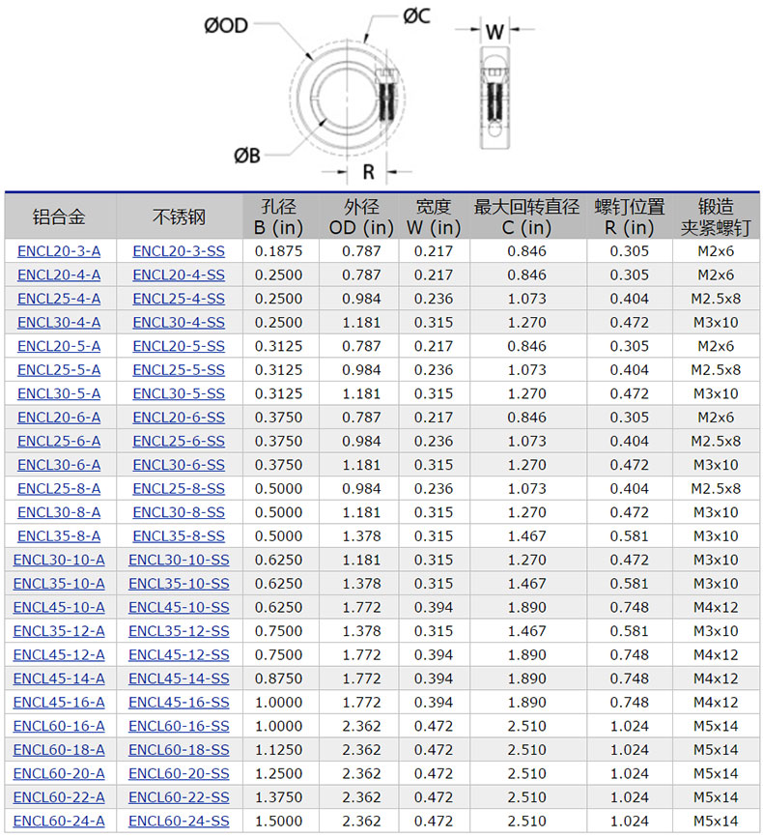Open the ENCL35-8-A link

click(x=59, y=536)
